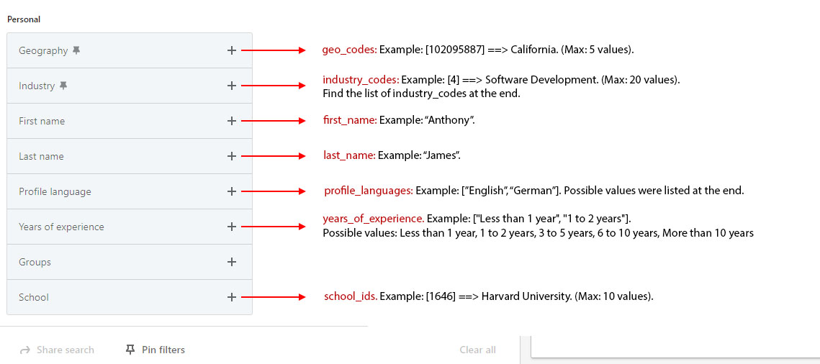Click the Share search text
Viewport: 820px width, 364px height.
pyautogui.click(x=65, y=350)
